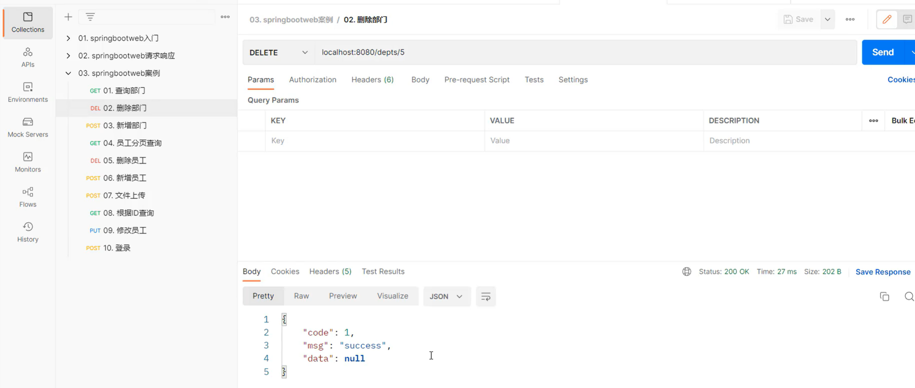The image size is (915, 388).
Task: Open the Save dropdown arrow
Action: tap(827, 19)
